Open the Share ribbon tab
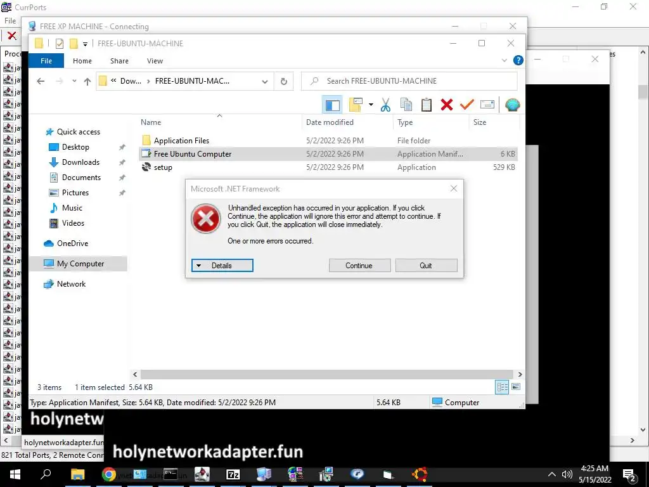This screenshot has width=649, height=487. point(119,60)
